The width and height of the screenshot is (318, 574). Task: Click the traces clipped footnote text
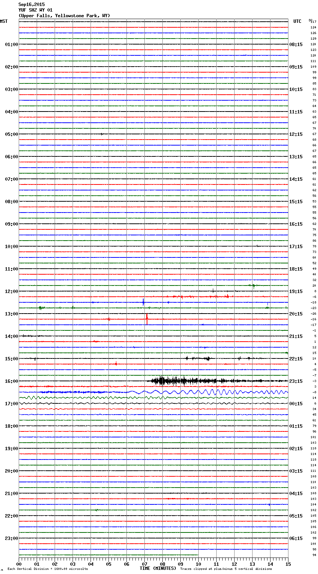point(226,569)
